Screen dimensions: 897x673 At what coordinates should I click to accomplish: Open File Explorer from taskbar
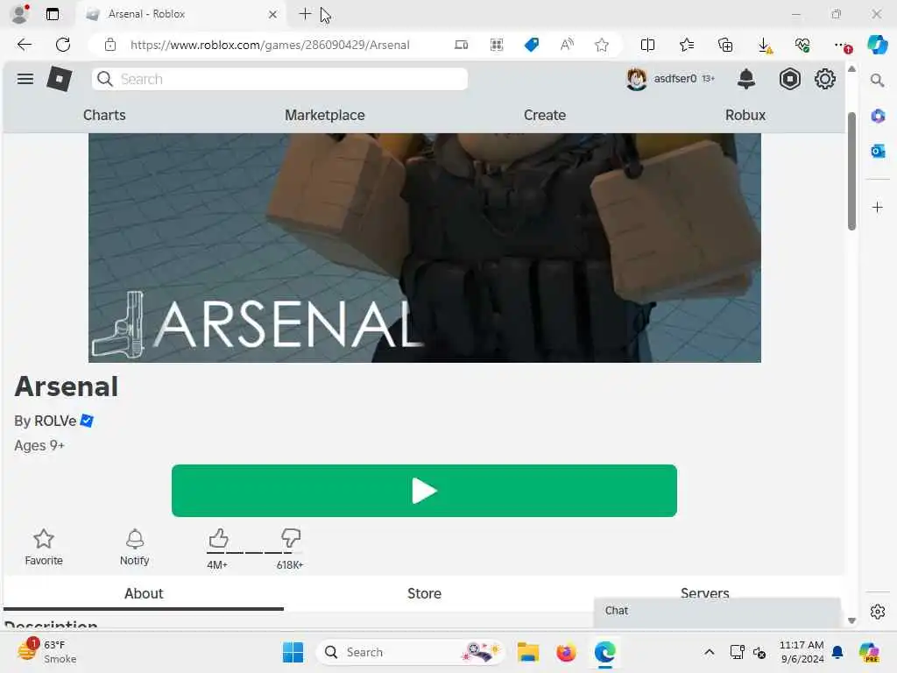pyautogui.click(x=528, y=652)
